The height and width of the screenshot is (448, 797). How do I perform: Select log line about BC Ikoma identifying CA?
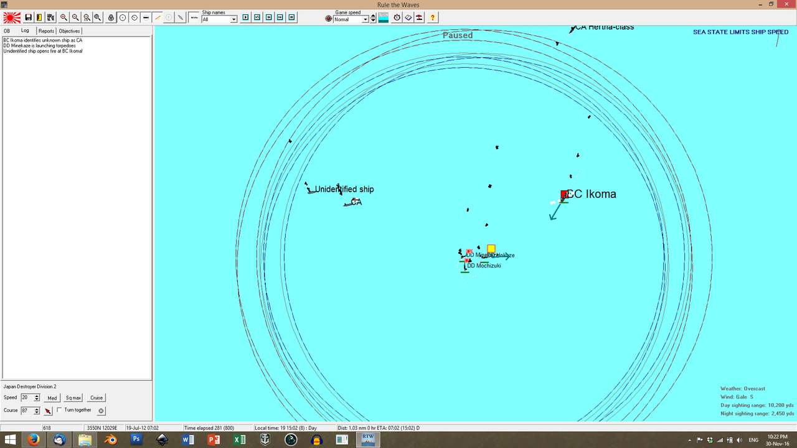coord(42,40)
